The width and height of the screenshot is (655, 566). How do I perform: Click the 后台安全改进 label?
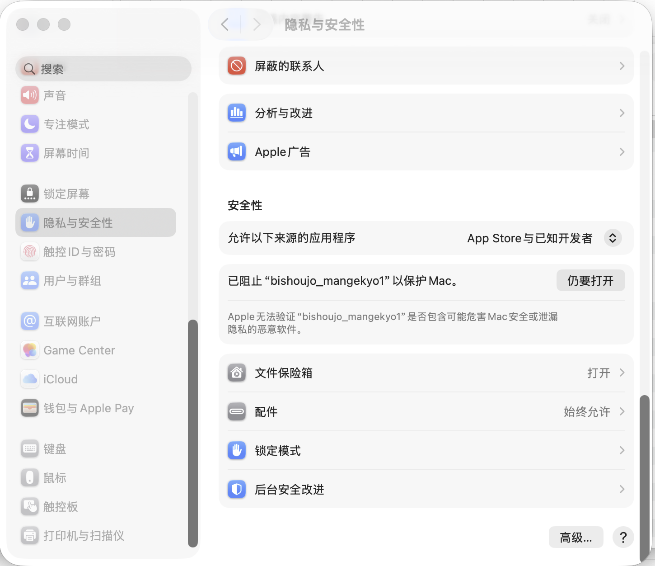click(x=290, y=490)
